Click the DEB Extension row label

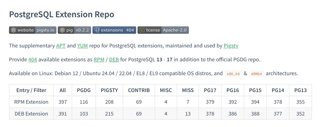pos(31,114)
